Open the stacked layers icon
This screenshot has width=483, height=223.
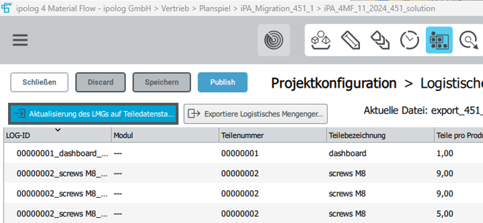tap(380, 40)
